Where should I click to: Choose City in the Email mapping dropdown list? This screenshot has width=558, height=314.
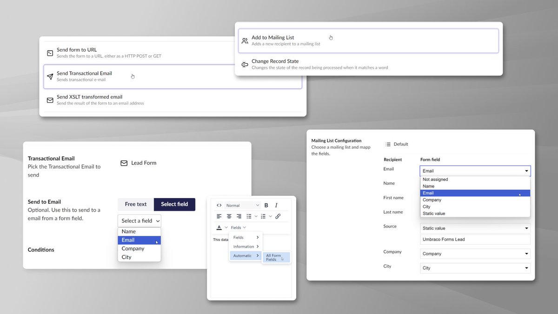click(475, 207)
